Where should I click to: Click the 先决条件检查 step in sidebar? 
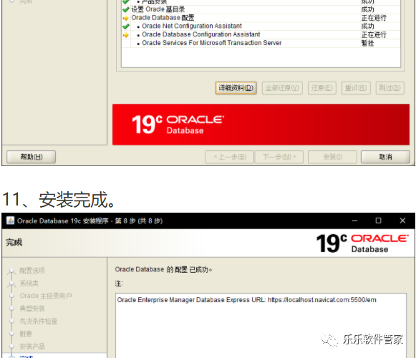39,321
